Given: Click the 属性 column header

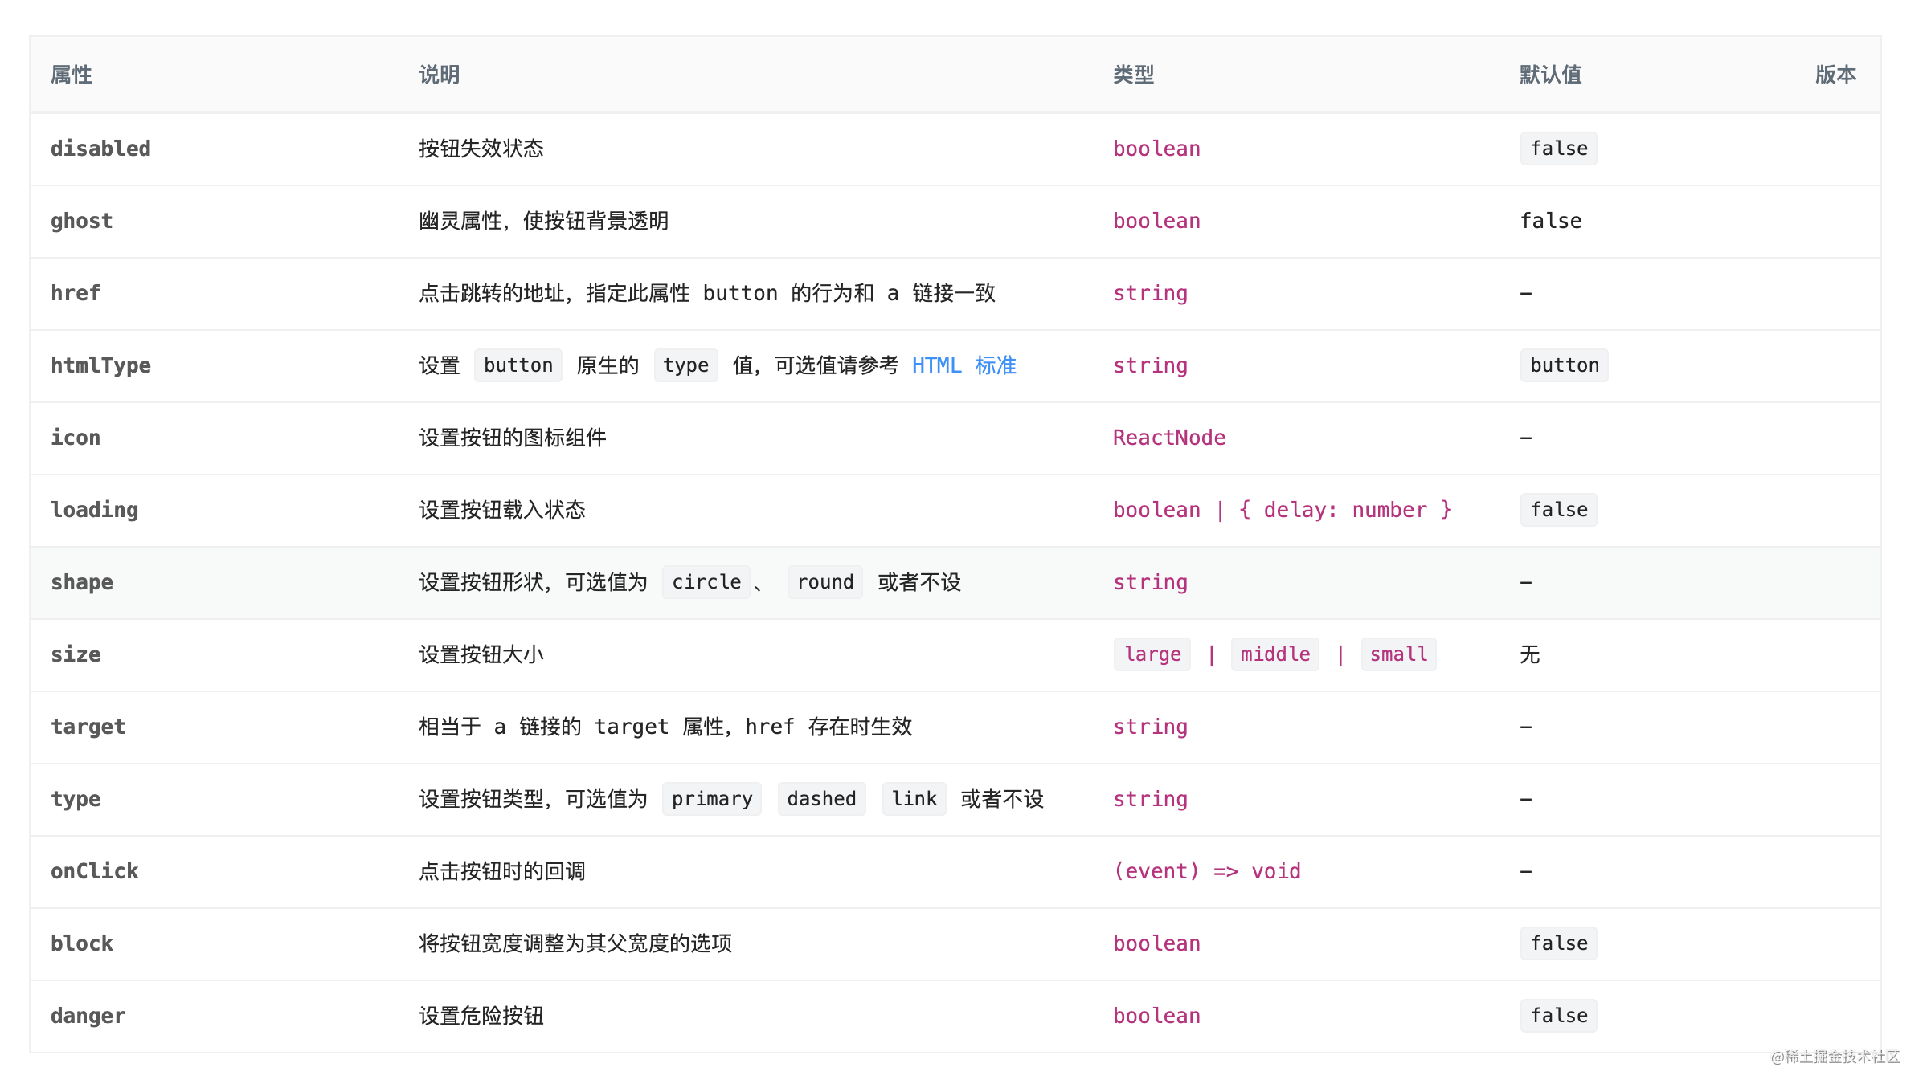Looking at the screenshot, I should 71,75.
